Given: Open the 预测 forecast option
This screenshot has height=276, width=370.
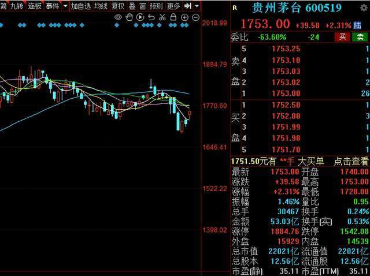Looking at the screenshot, I should [156, 6].
